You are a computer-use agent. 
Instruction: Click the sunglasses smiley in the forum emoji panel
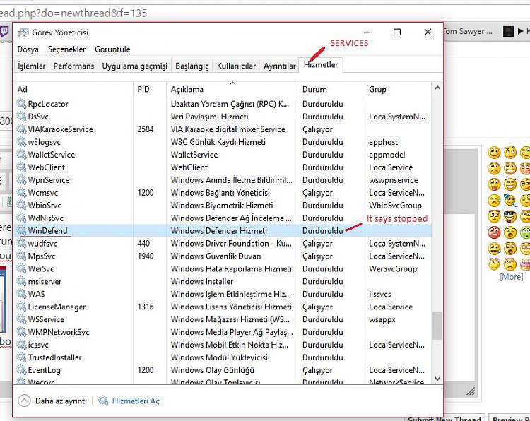pos(510,216)
